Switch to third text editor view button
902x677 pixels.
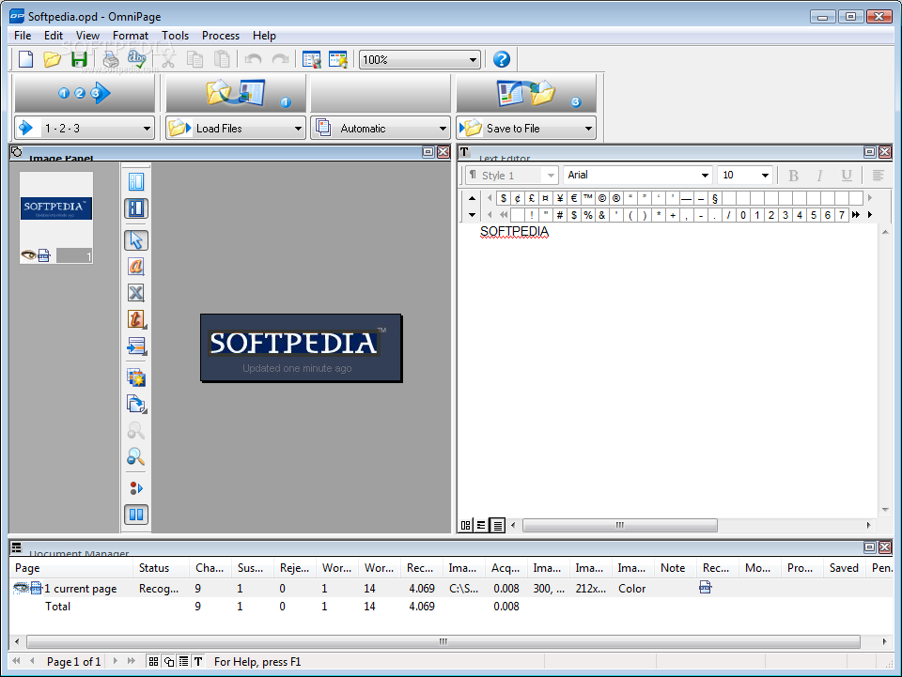tap(497, 525)
